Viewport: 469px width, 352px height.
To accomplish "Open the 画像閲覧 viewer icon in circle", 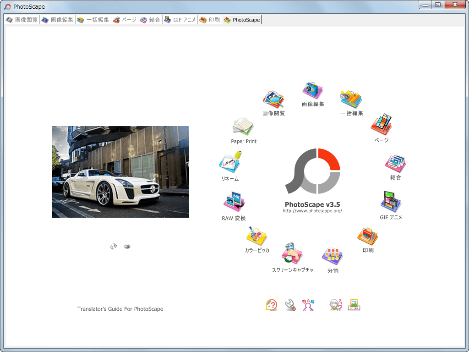I will pos(273,99).
